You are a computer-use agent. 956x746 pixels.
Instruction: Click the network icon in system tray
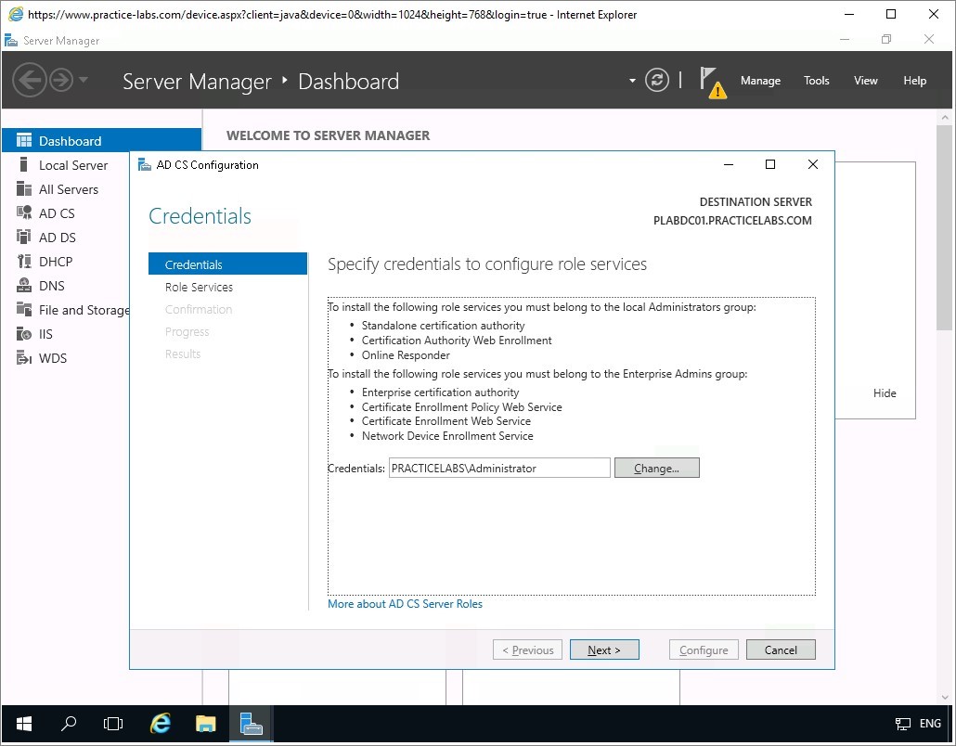(902, 724)
